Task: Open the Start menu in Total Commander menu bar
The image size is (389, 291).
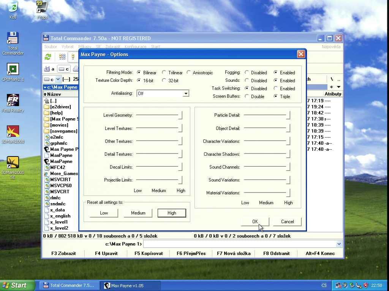Action: [x=155, y=47]
